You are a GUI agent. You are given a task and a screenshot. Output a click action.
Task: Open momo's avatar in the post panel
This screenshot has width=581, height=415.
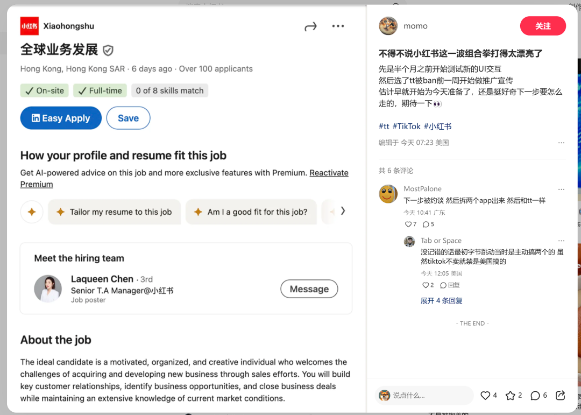[388, 26]
